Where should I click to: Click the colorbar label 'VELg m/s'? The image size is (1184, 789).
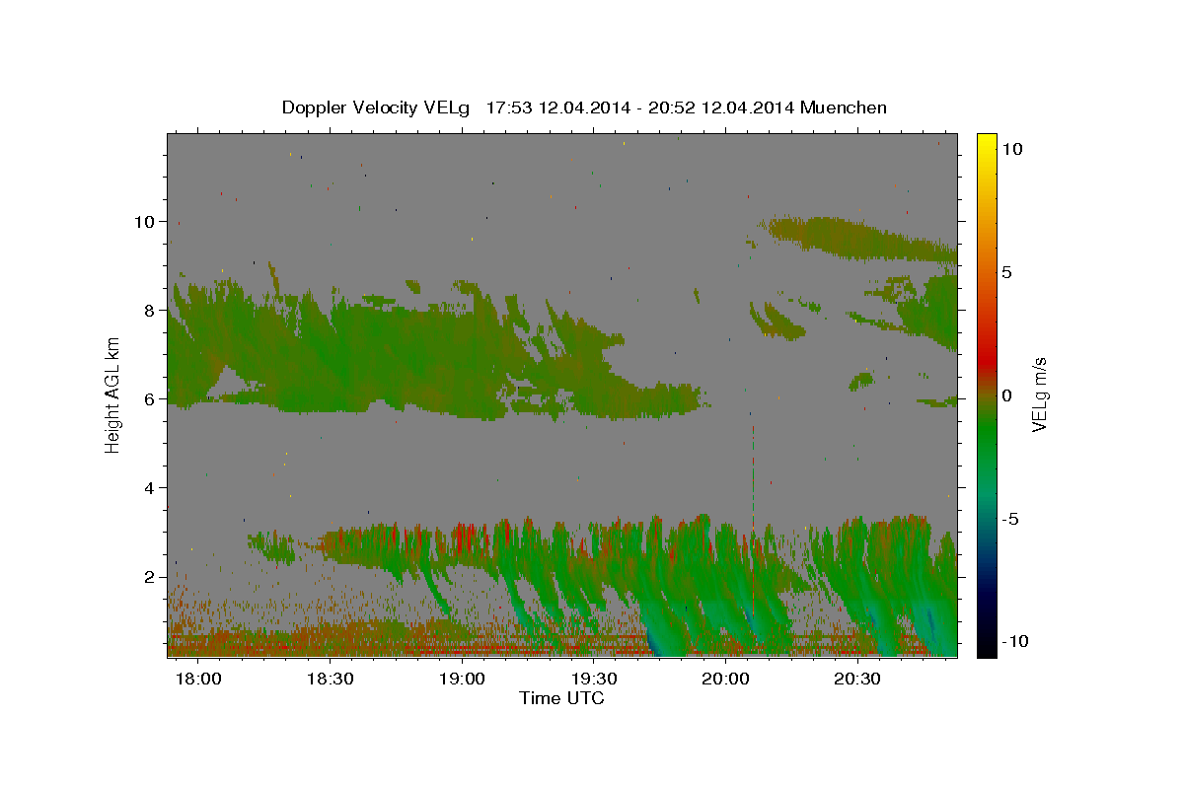(1039, 395)
